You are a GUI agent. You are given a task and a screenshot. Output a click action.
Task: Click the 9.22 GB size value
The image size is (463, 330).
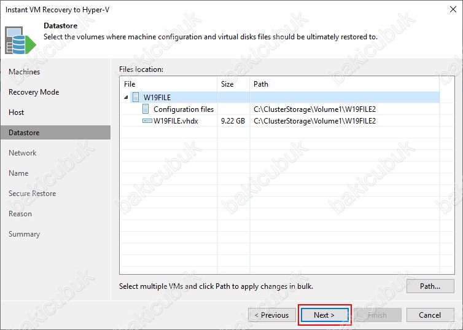(233, 121)
